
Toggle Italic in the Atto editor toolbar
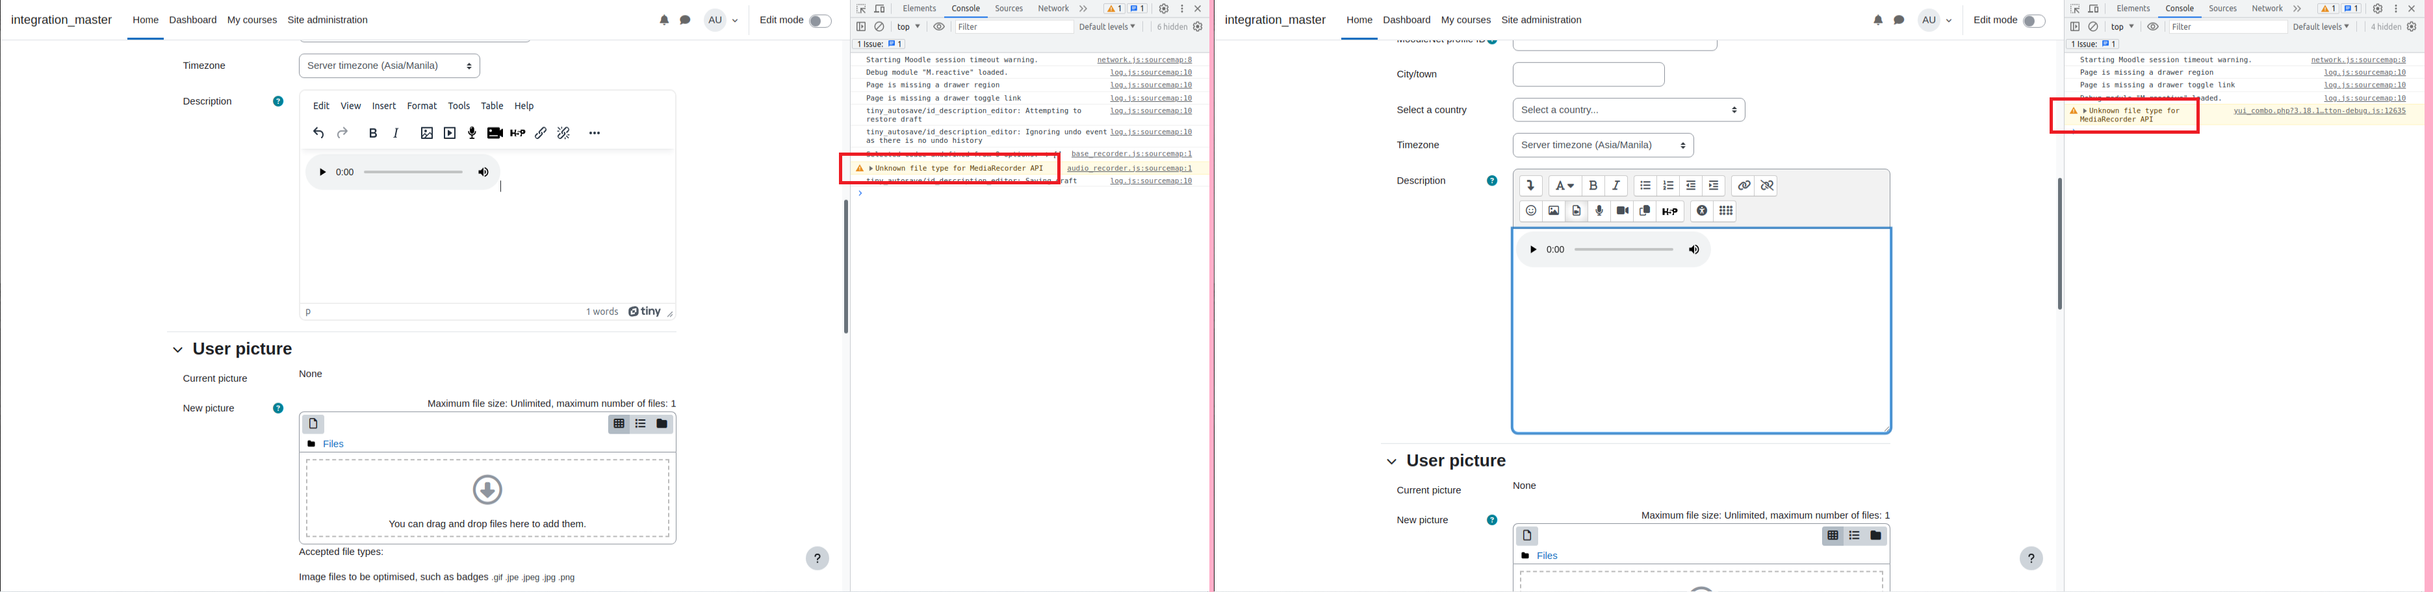click(1616, 186)
